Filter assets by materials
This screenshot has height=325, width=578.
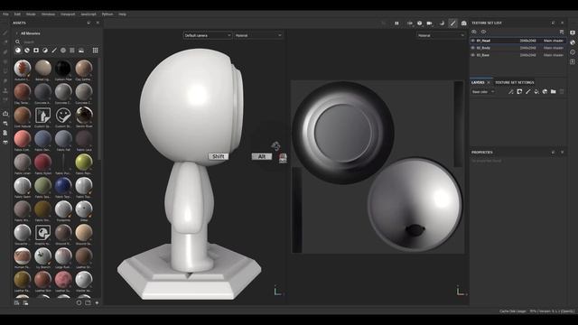click(x=18, y=51)
